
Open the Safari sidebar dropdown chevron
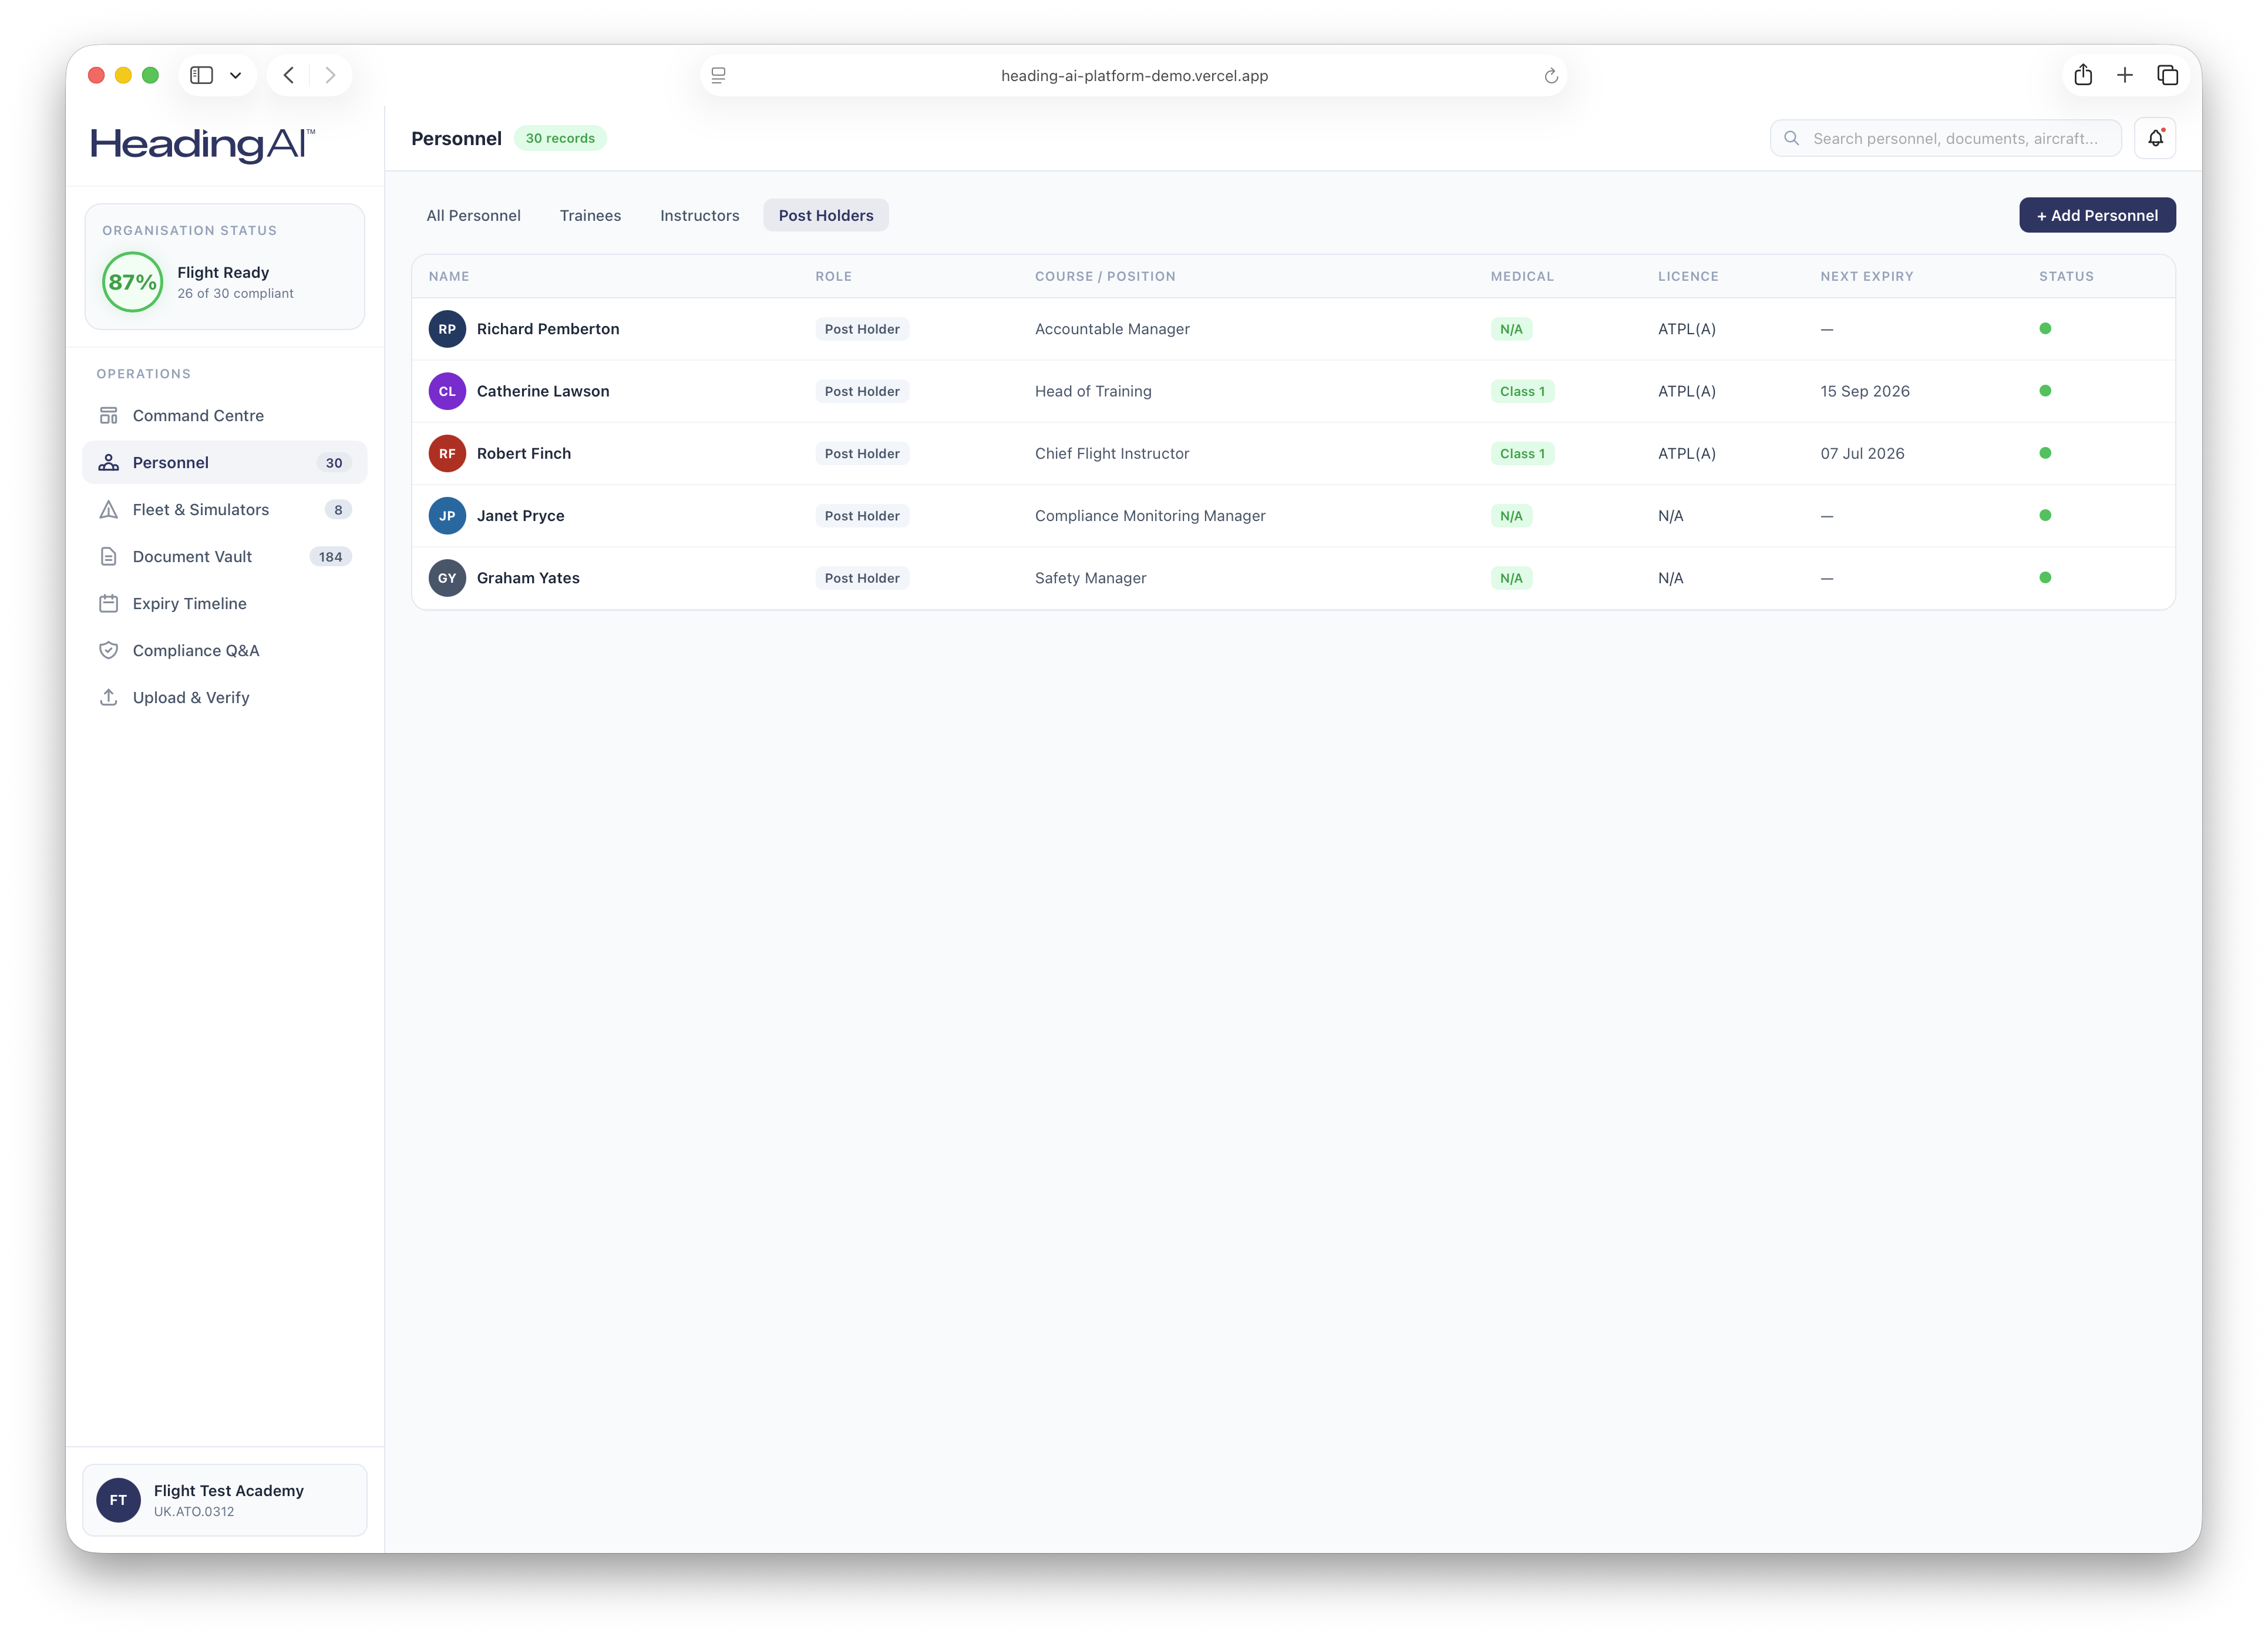point(236,75)
